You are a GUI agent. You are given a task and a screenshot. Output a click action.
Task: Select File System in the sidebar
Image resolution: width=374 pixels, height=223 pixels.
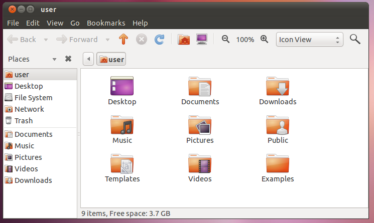pyautogui.click(x=33, y=98)
